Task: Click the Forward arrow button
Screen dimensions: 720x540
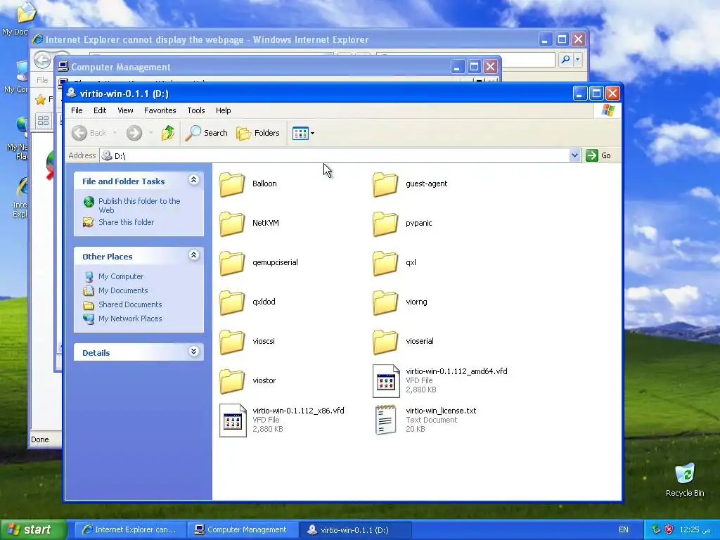Action: click(x=134, y=133)
